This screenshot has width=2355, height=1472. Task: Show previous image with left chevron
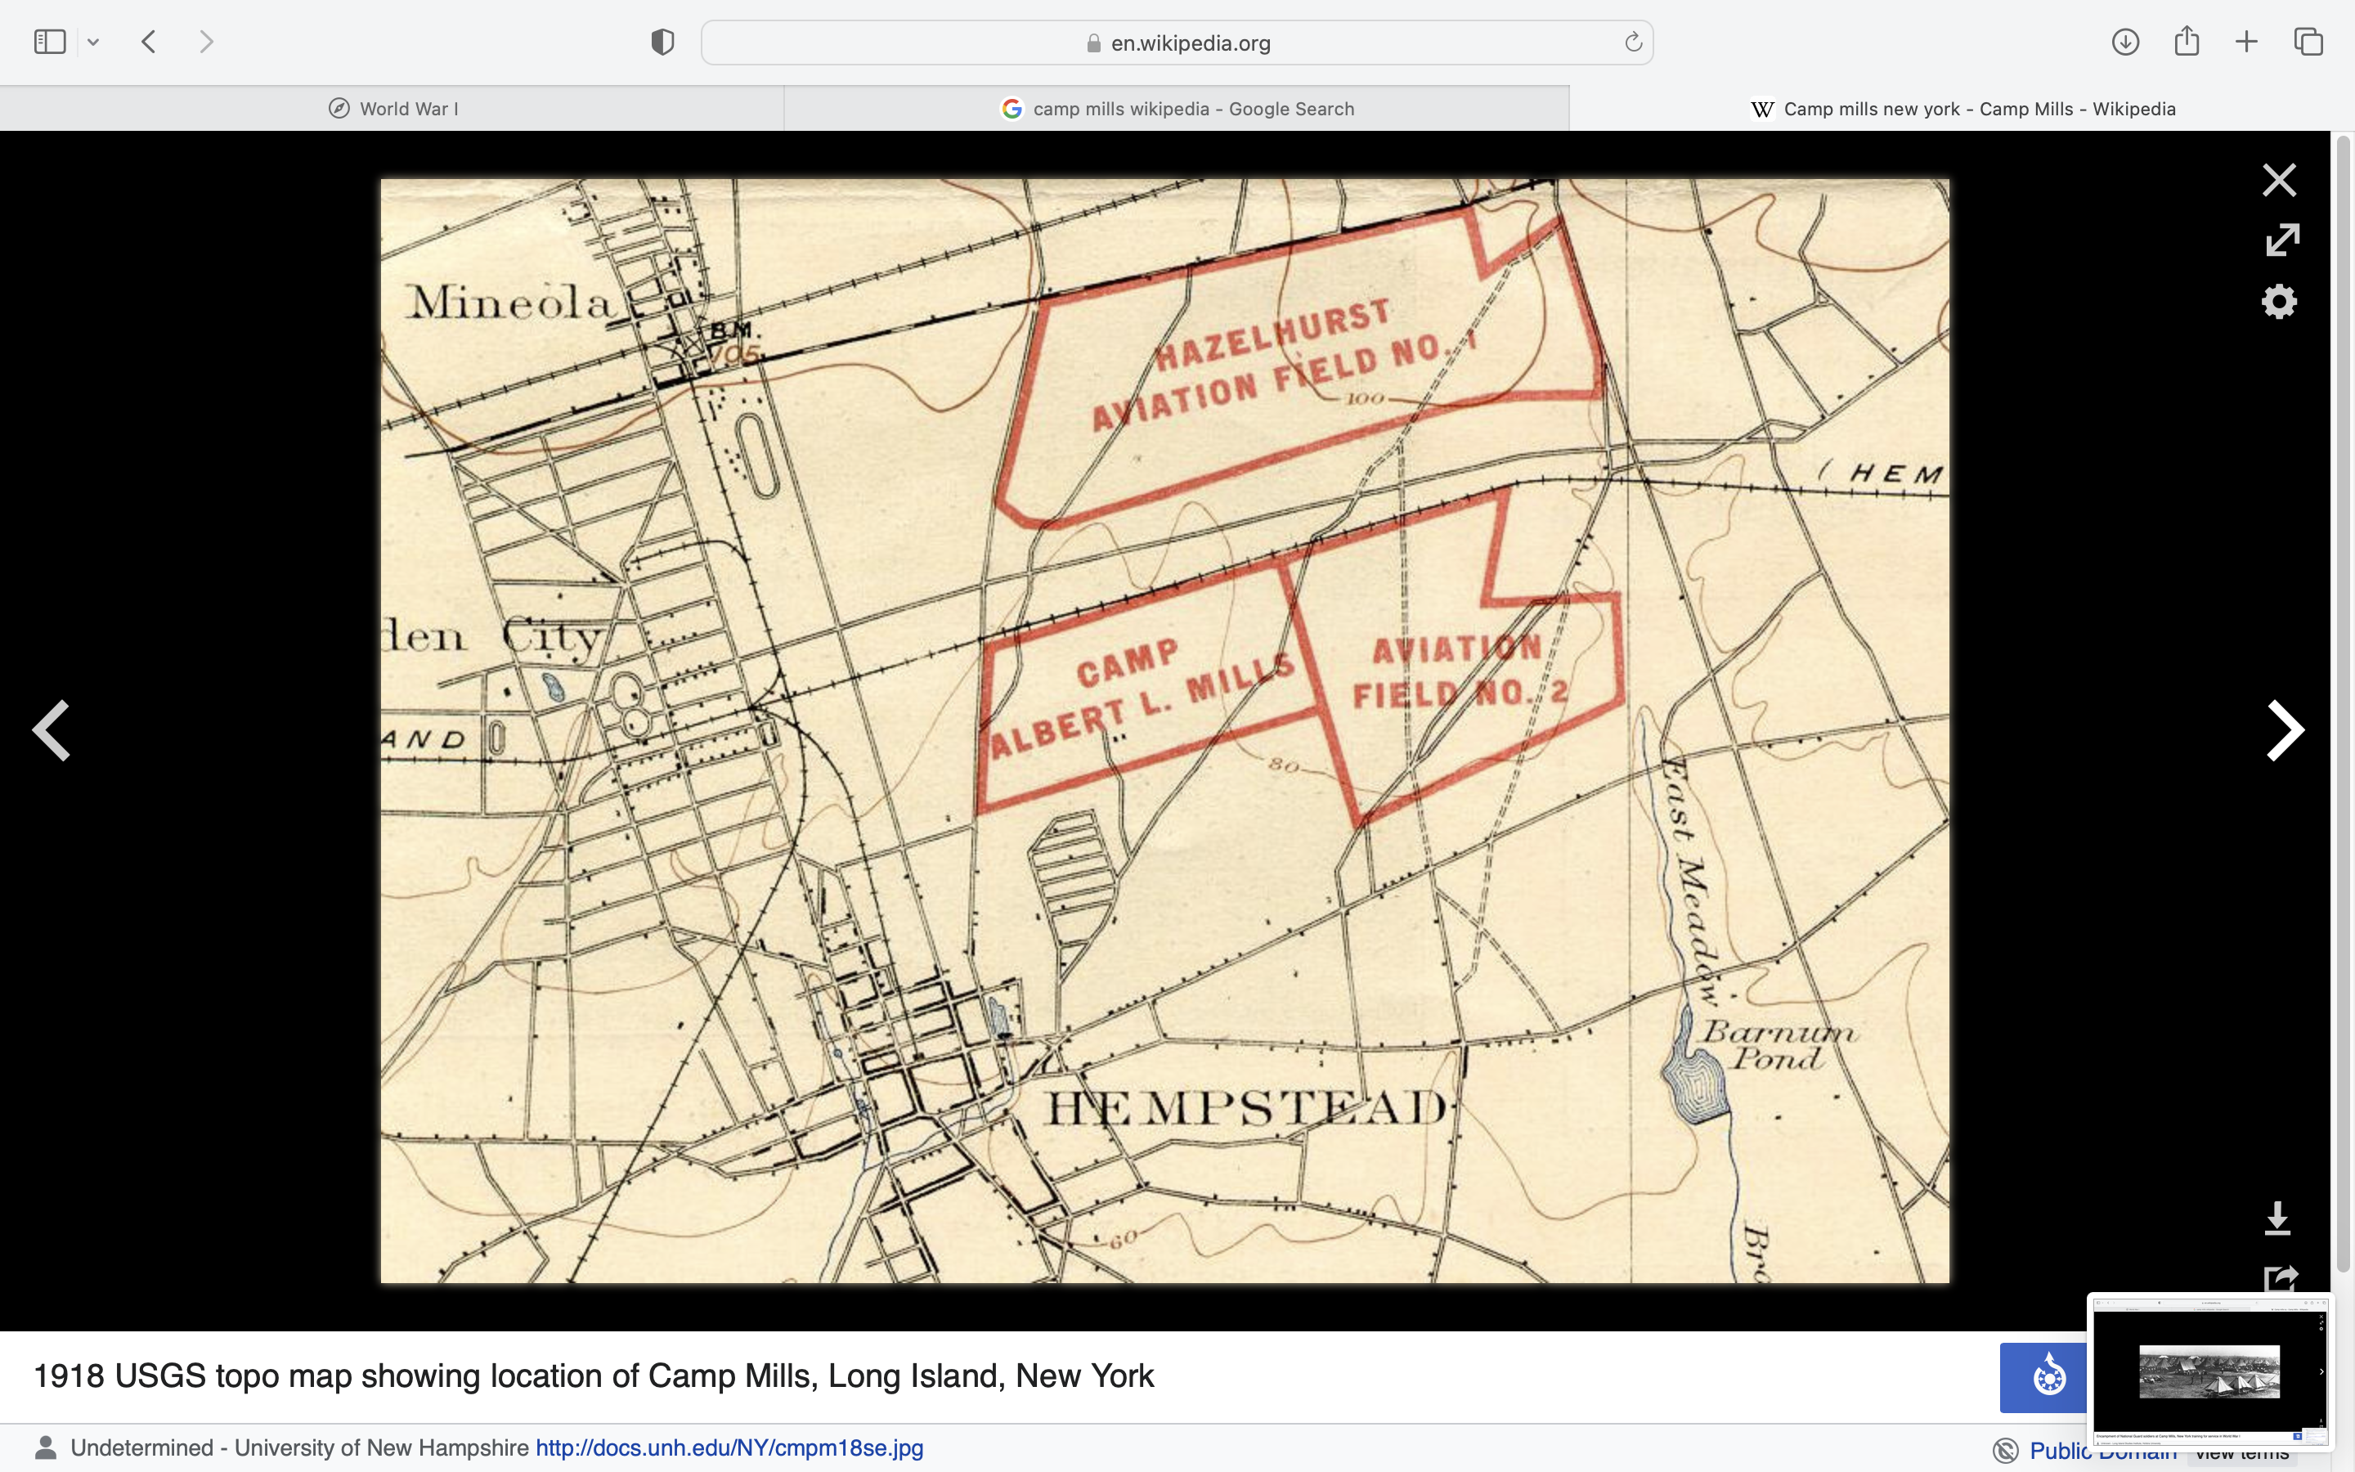tap(52, 730)
